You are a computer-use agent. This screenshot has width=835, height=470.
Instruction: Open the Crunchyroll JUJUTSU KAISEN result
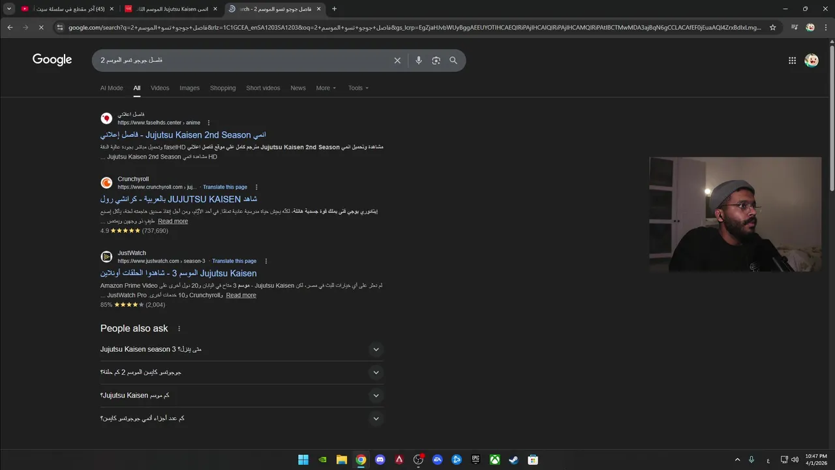[x=179, y=199]
